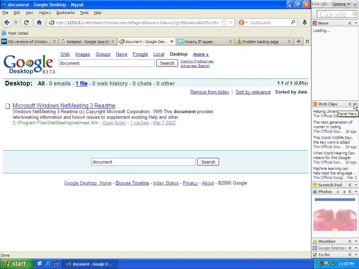The width and height of the screenshot is (359, 269).
Task: Minimize the Google sidebar with dash button
Action: click(355, 4)
